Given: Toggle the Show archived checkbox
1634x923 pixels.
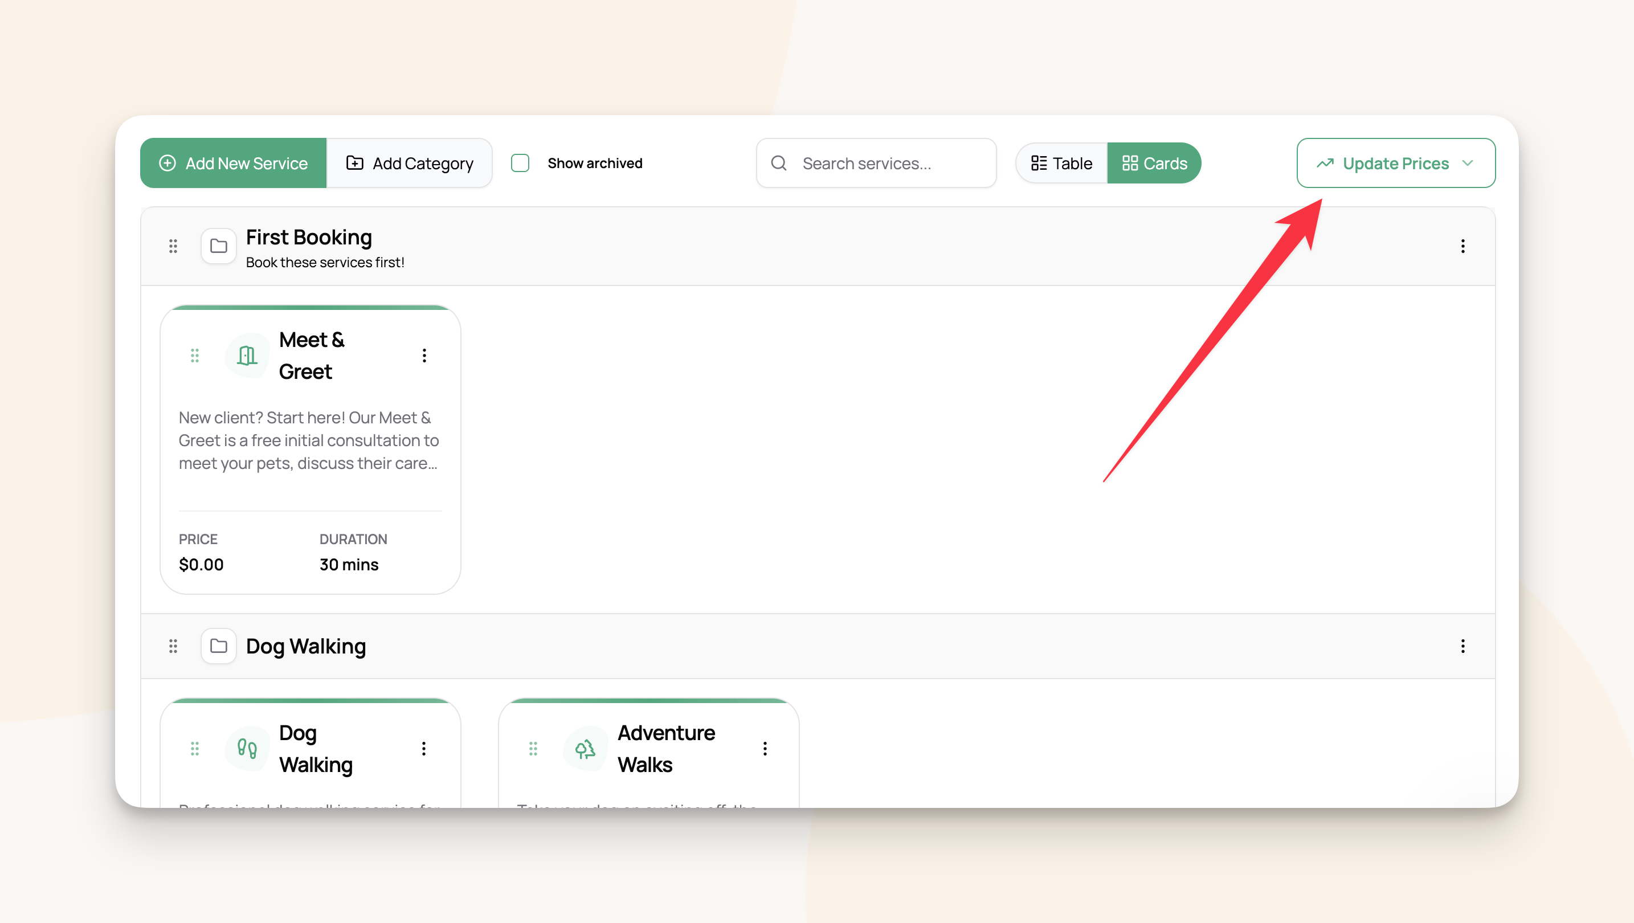Looking at the screenshot, I should pos(520,163).
